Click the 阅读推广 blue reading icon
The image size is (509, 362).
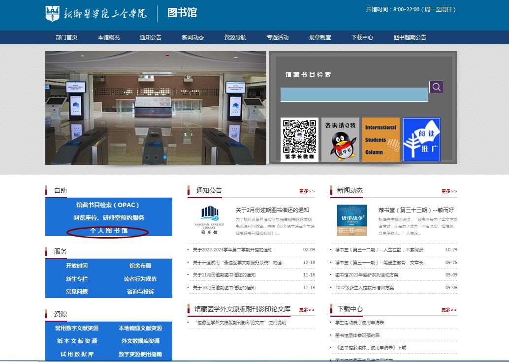[421, 140]
